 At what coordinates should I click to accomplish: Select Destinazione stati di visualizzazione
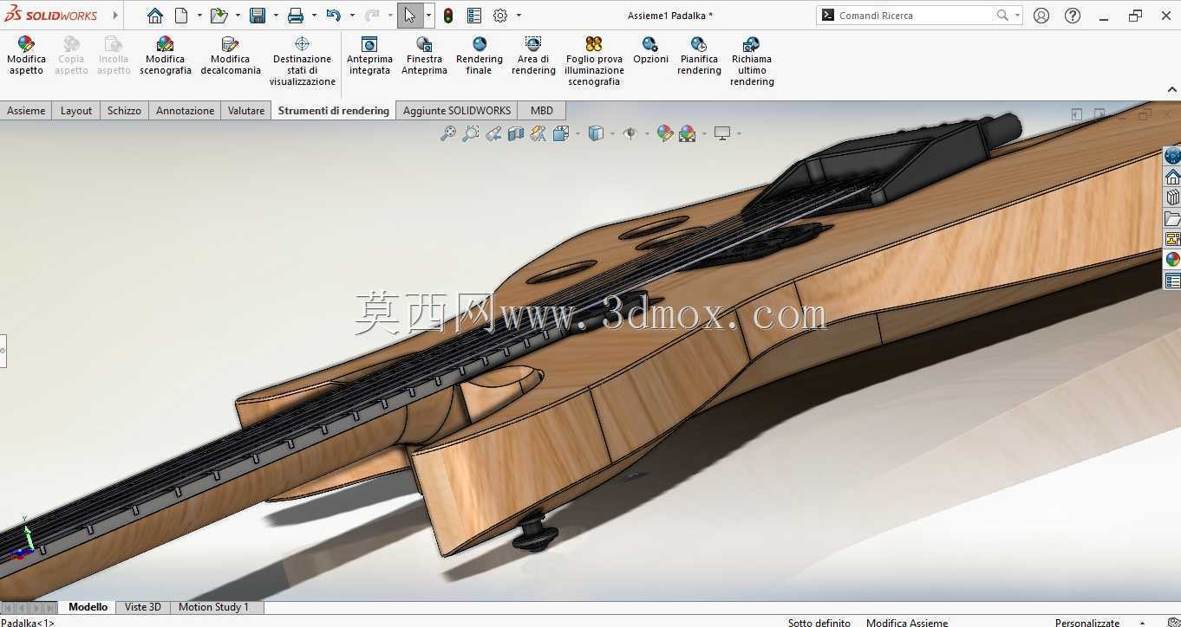[x=302, y=61]
